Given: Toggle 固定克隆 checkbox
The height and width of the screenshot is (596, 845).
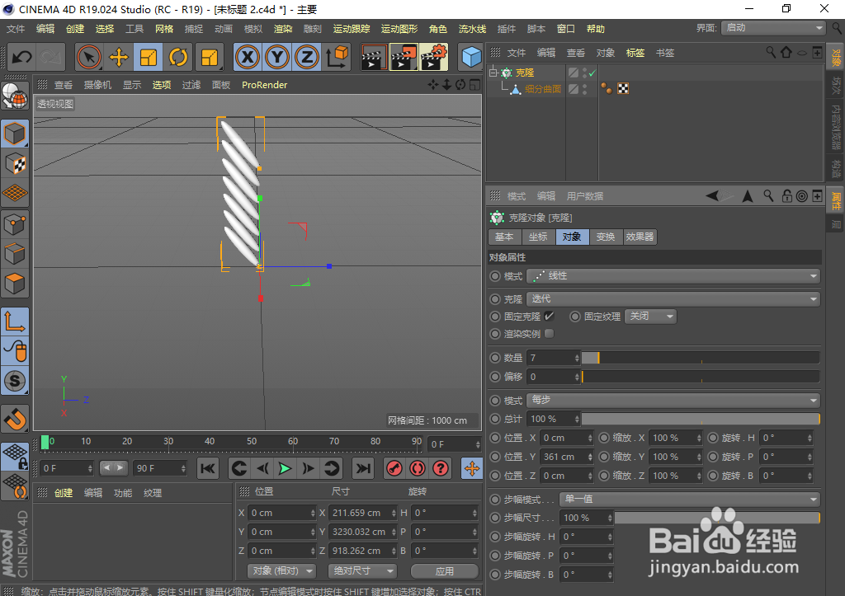Looking at the screenshot, I should click(549, 316).
